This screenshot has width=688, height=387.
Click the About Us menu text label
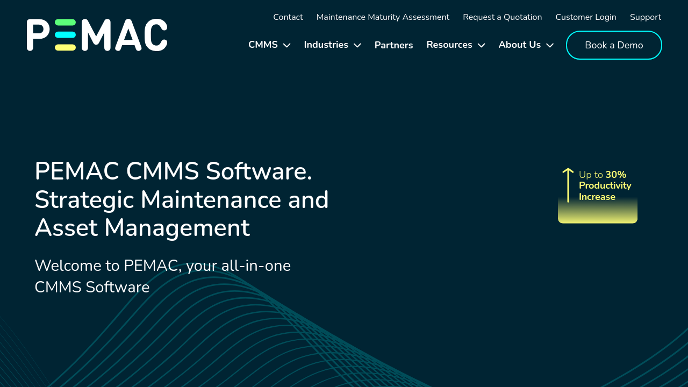[x=519, y=45]
